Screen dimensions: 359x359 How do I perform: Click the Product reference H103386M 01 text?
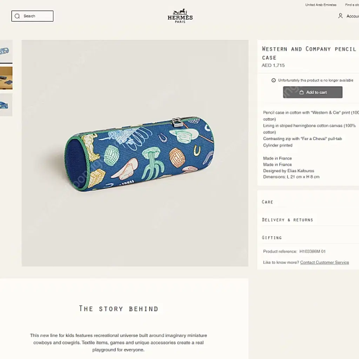coord(294,251)
